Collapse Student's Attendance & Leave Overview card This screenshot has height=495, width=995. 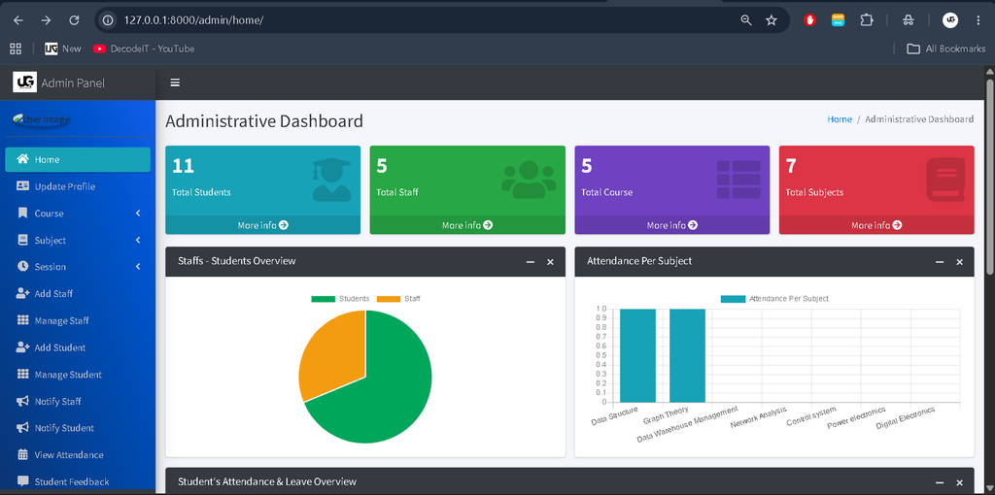(940, 483)
